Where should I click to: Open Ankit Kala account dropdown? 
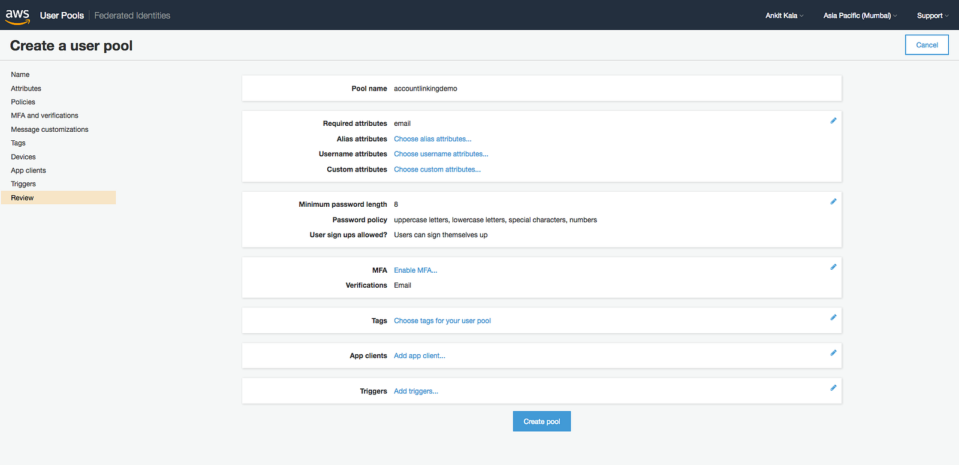tap(784, 16)
